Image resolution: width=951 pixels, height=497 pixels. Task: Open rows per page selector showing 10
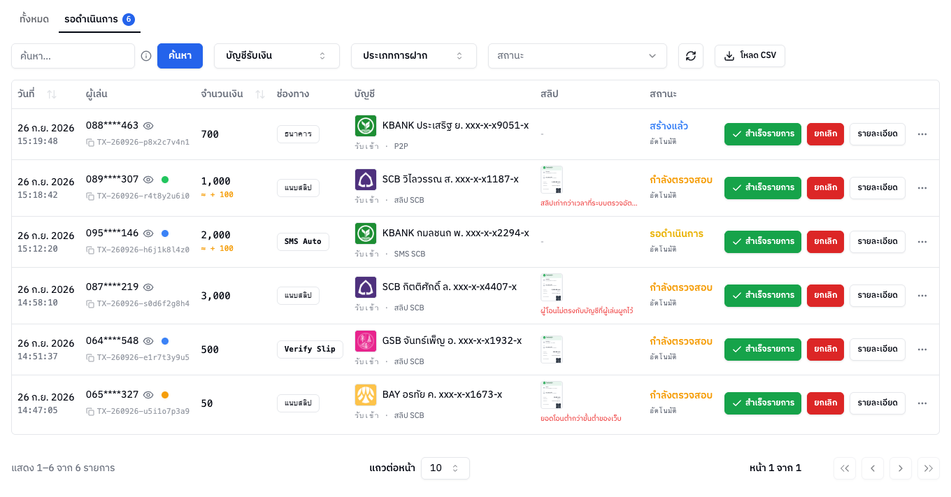(445, 468)
